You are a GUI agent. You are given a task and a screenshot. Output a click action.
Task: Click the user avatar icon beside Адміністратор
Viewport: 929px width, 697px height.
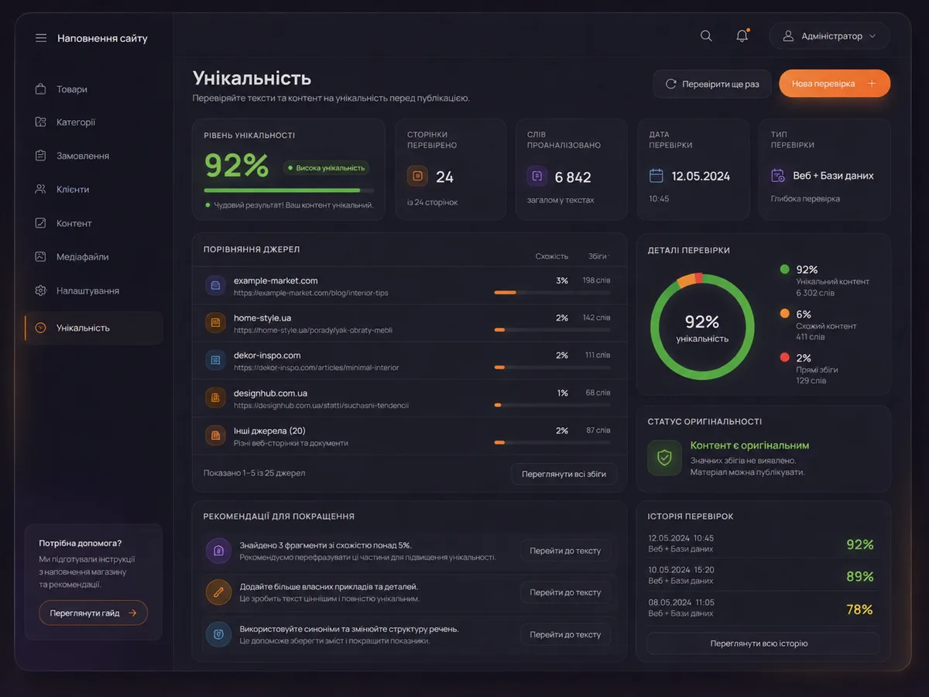(788, 36)
